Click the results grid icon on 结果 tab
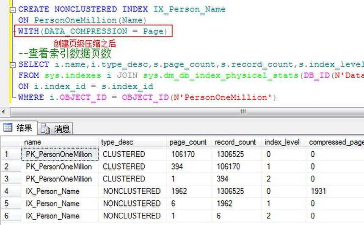The image size is (364, 225). pos(8,128)
